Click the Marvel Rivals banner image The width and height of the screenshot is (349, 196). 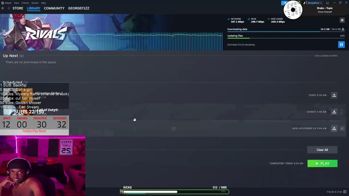point(111,32)
